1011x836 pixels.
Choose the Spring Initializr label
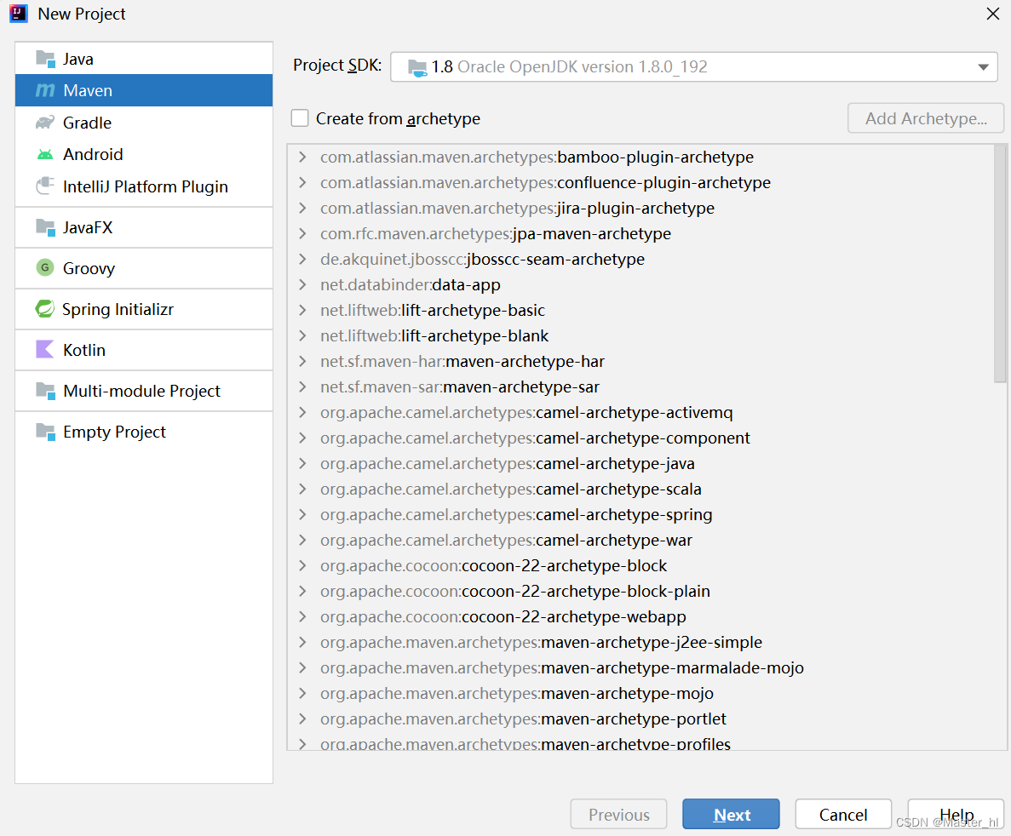click(x=118, y=309)
